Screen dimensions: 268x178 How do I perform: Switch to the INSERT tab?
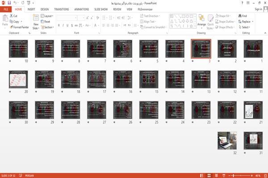(31, 9)
